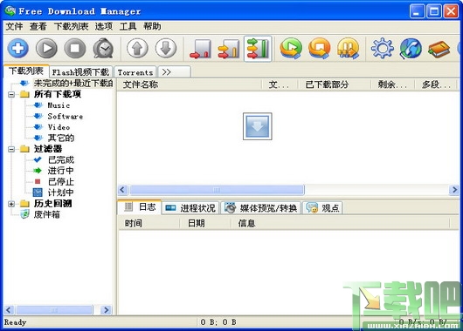Select light traffic mode icon
Viewport: 463px width, 331px height.
(200, 49)
